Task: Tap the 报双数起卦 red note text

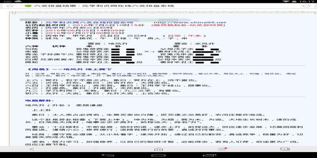Action: pos(189,25)
